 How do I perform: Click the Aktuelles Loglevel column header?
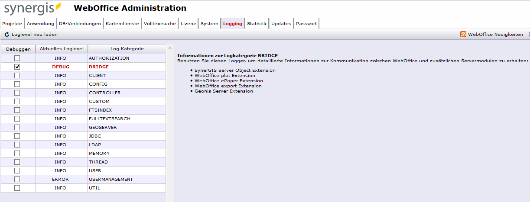[x=61, y=49]
